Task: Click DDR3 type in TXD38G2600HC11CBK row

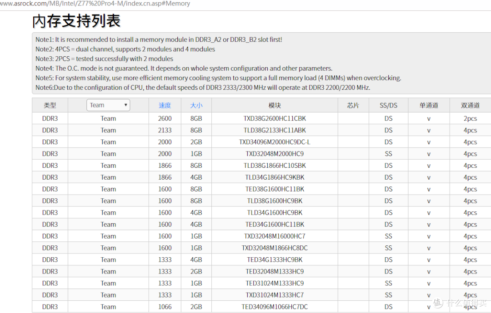Action: point(50,118)
